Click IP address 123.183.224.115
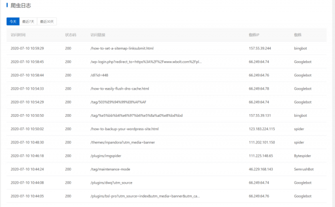This screenshot has width=335, height=207. [x=262, y=129]
